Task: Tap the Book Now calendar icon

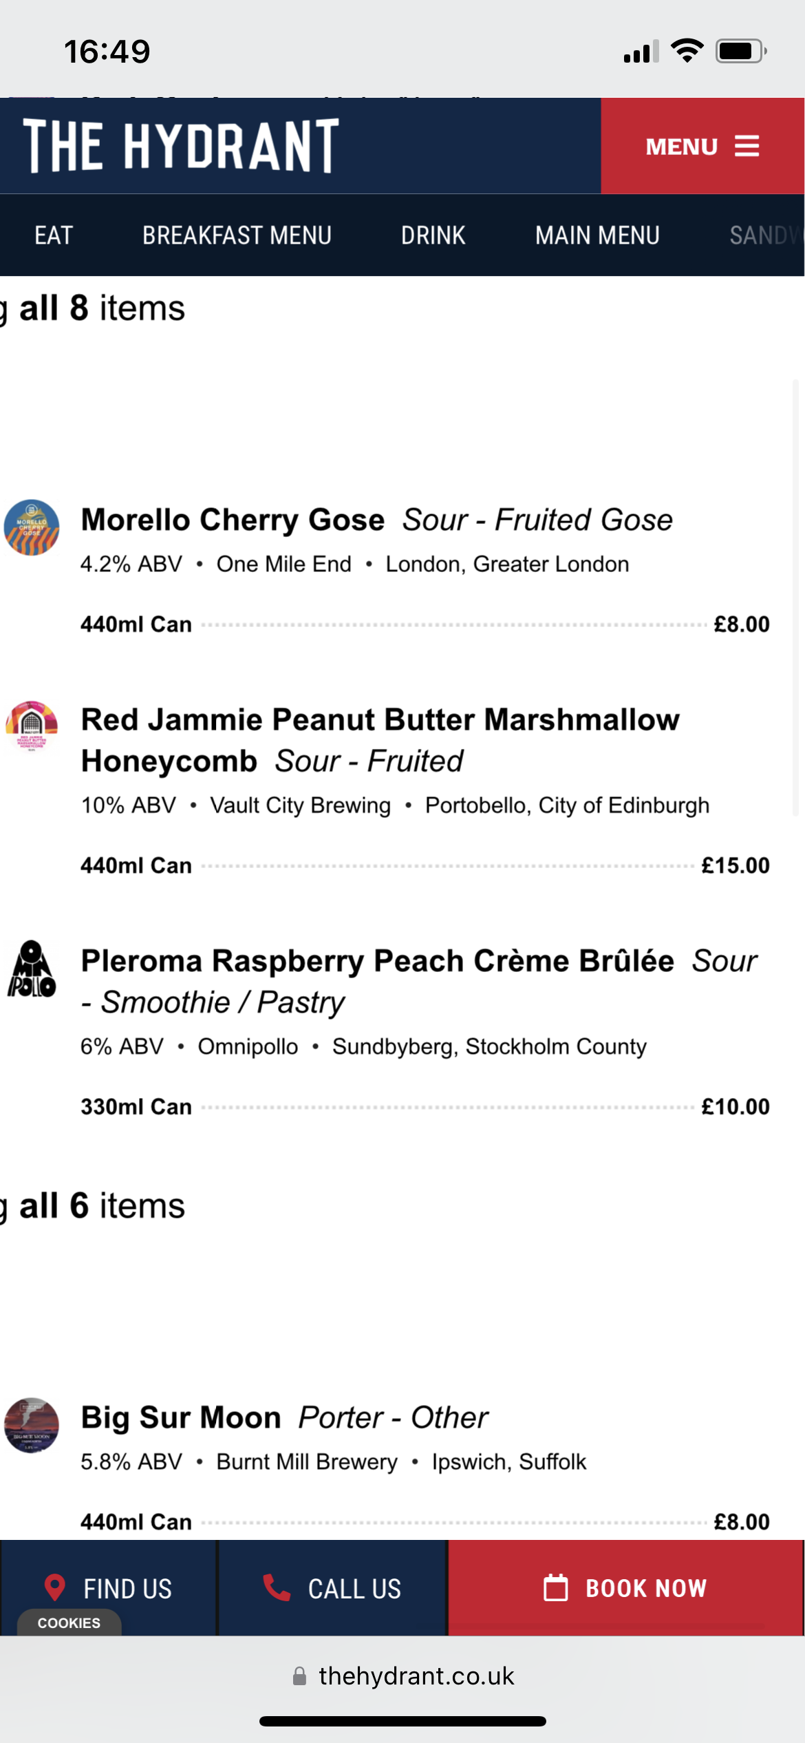Action: coord(556,1587)
